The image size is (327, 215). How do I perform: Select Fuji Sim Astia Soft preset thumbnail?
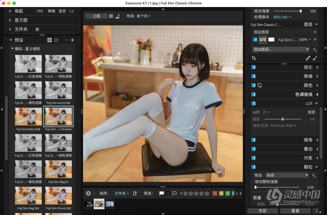pyautogui.click(x=28, y=117)
